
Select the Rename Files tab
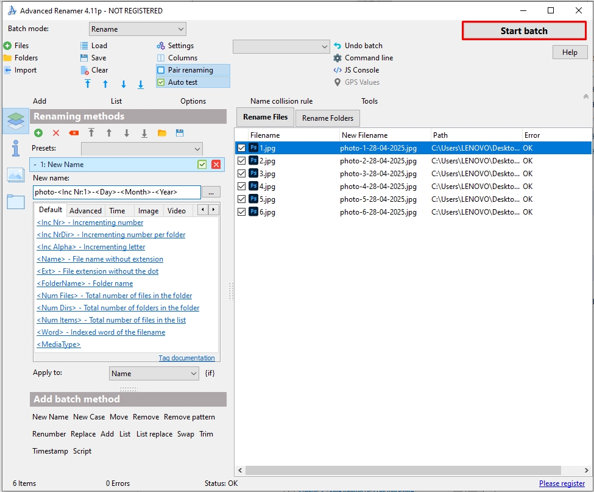(x=265, y=117)
